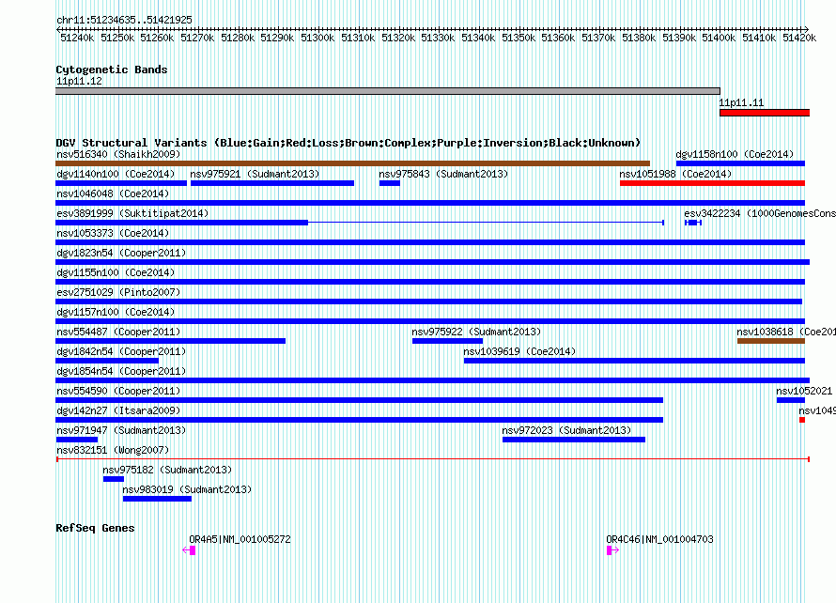This screenshot has height=603, width=836.
Task: Click the blue dgv1158n100 variant bar
Action: click(x=740, y=163)
